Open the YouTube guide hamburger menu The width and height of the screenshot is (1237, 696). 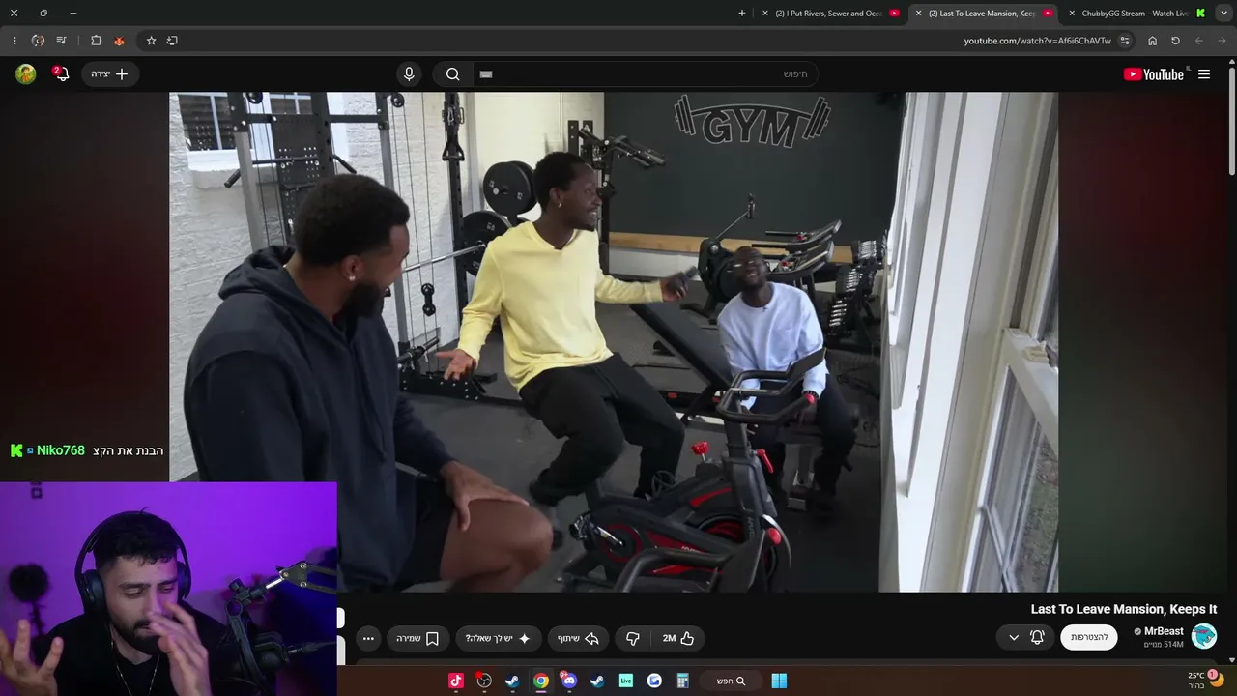pyautogui.click(x=1204, y=74)
